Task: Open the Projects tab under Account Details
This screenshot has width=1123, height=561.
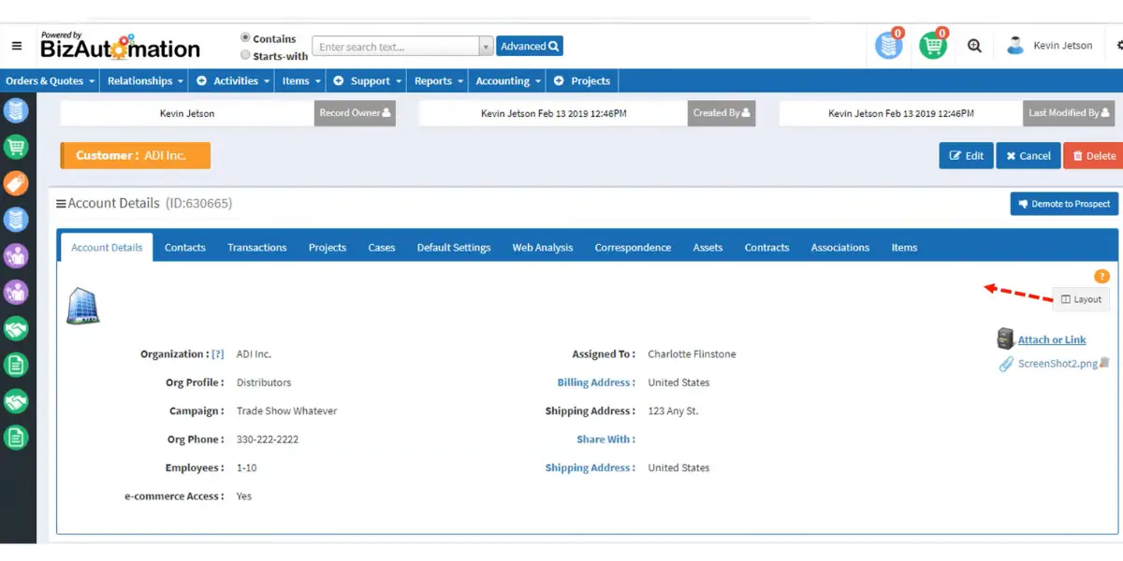Action: pyautogui.click(x=328, y=248)
